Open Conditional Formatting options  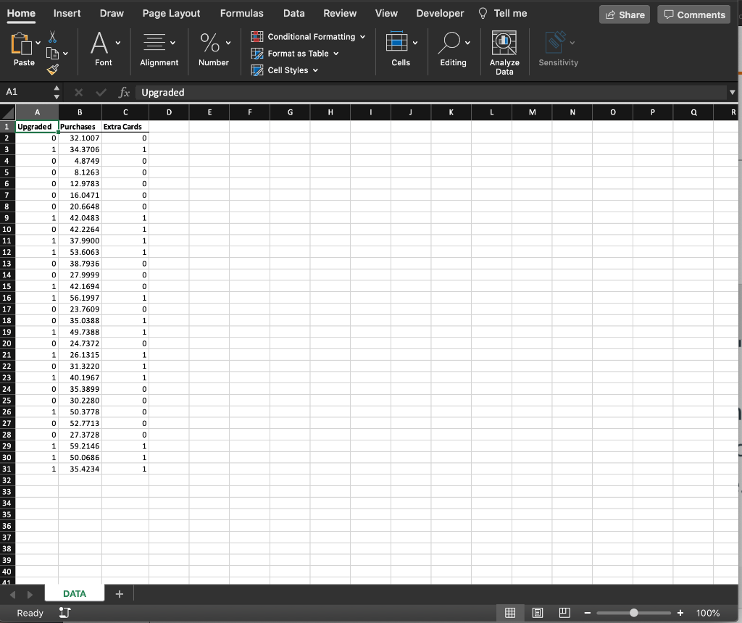307,36
